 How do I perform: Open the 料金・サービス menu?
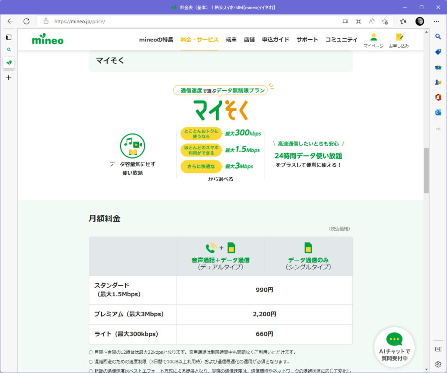(199, 40)
